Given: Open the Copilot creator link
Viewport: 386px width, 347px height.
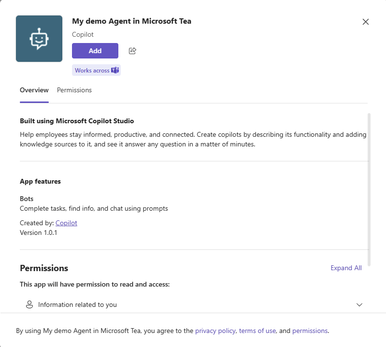Looking at the screenshot, I should coord(66,223).
